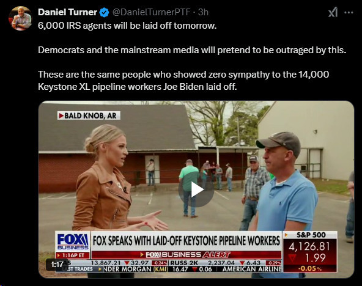
Task: Click the S&P 500 ticker box
Action: click(x=310, y=252)
